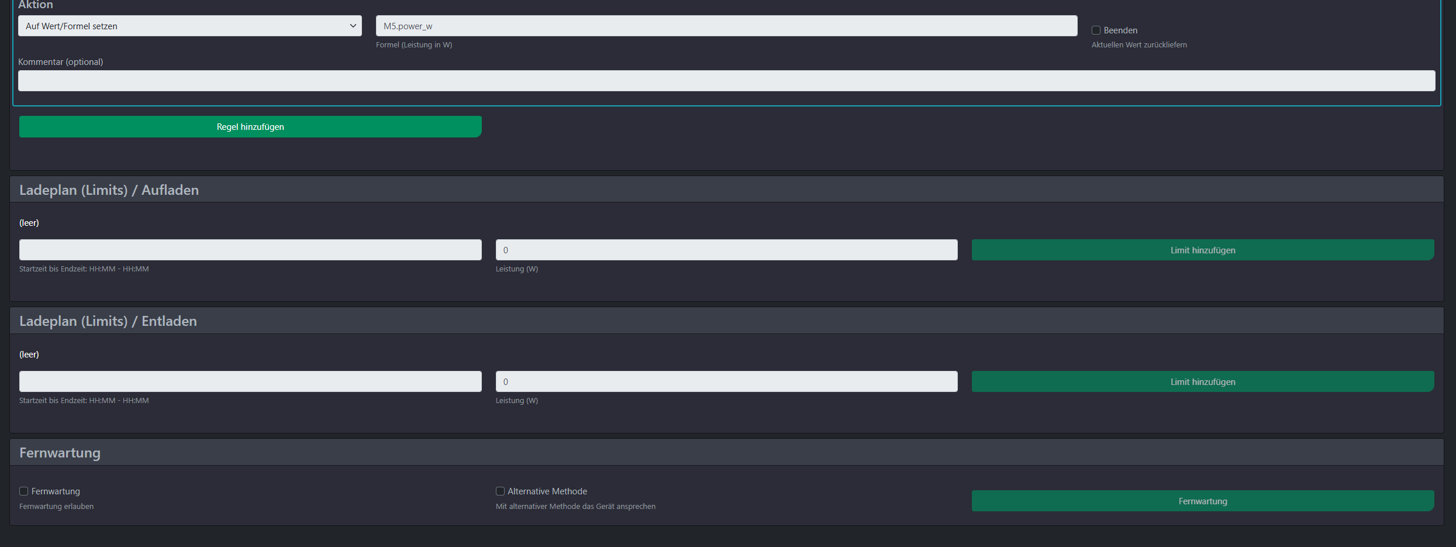Select the Leistung (W) field under Aufladen
This screenshot has width=1456, height=547.
(726, 250)
